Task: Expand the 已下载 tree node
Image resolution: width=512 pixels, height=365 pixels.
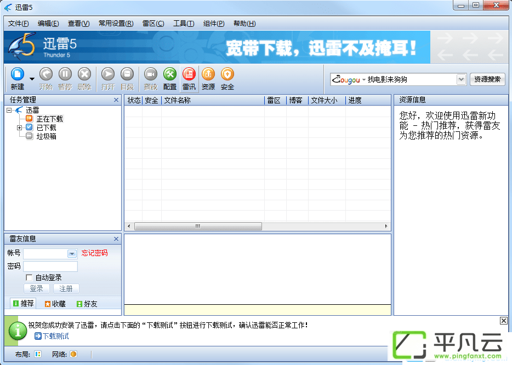Action: 19,128
